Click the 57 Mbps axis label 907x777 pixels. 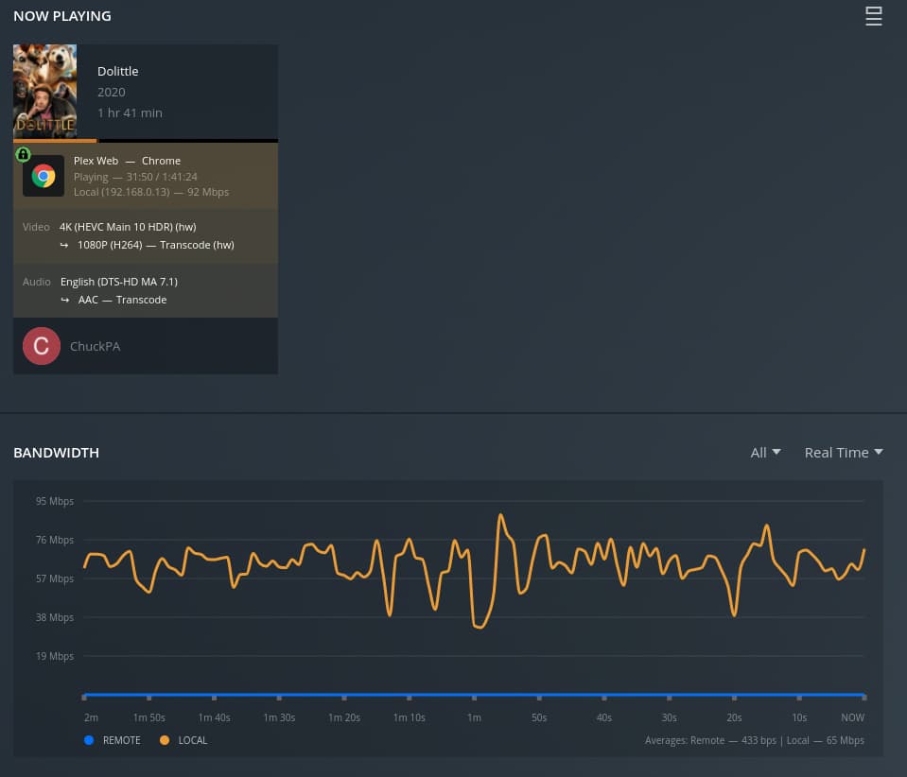pos(55,578)
